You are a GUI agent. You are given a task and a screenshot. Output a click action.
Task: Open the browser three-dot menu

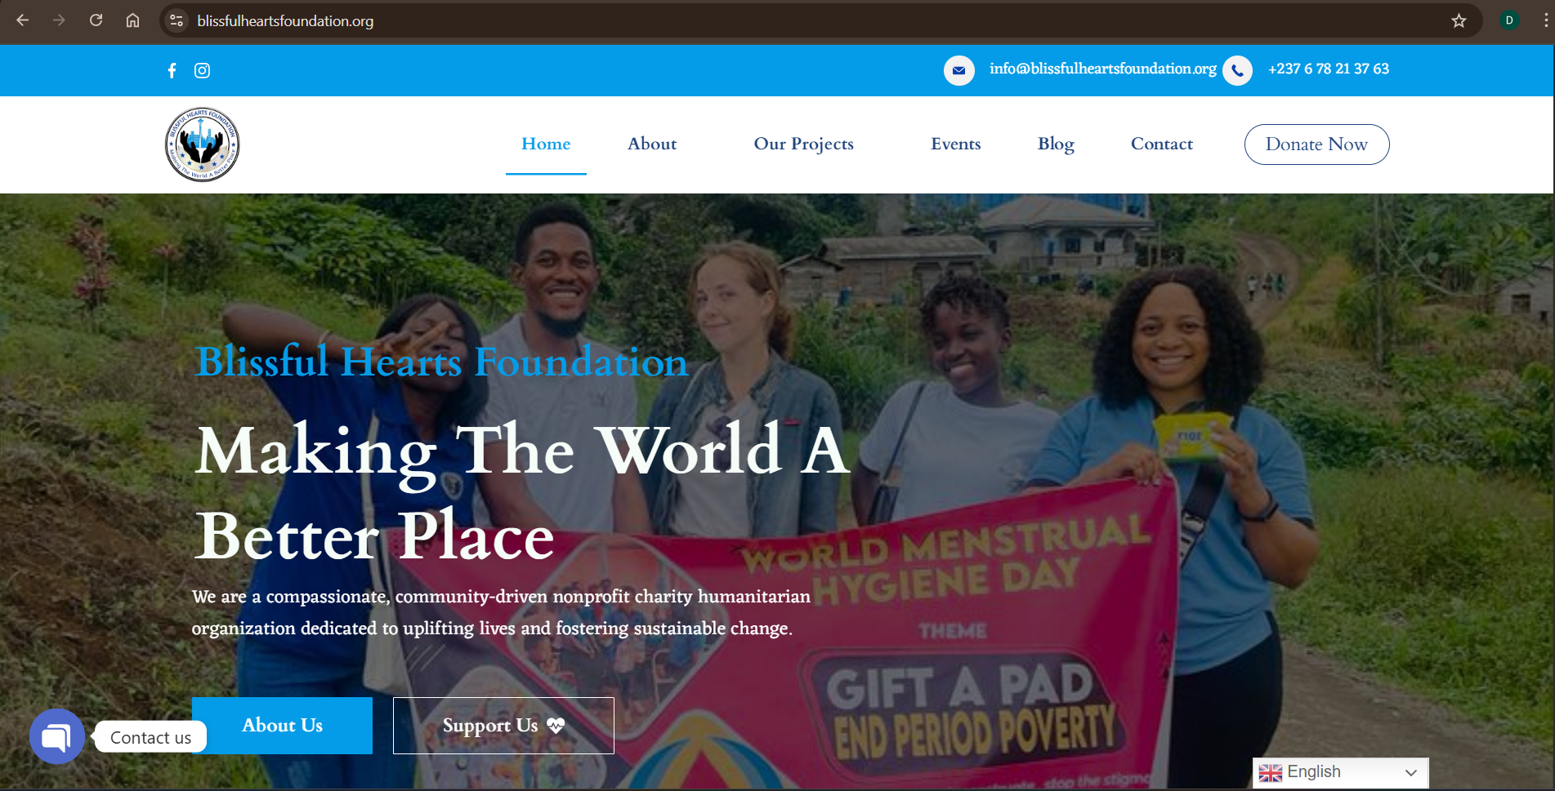pos(1545,20)
